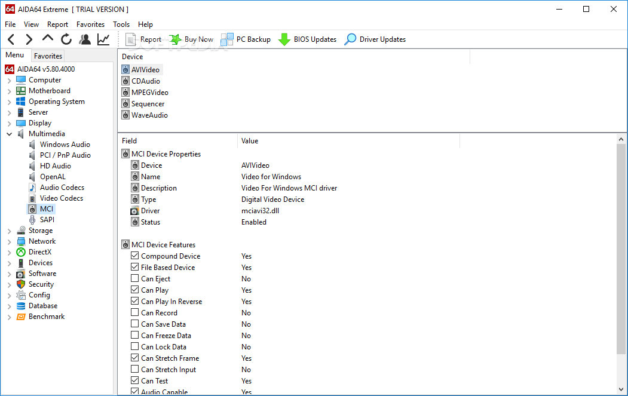Open the File menu

(10, 24)
